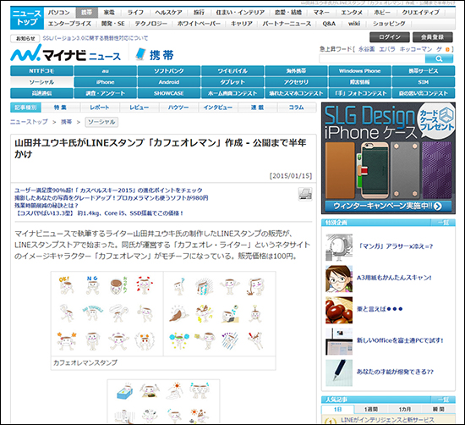Select the Windows Phone category button

(x=359, y=71)
